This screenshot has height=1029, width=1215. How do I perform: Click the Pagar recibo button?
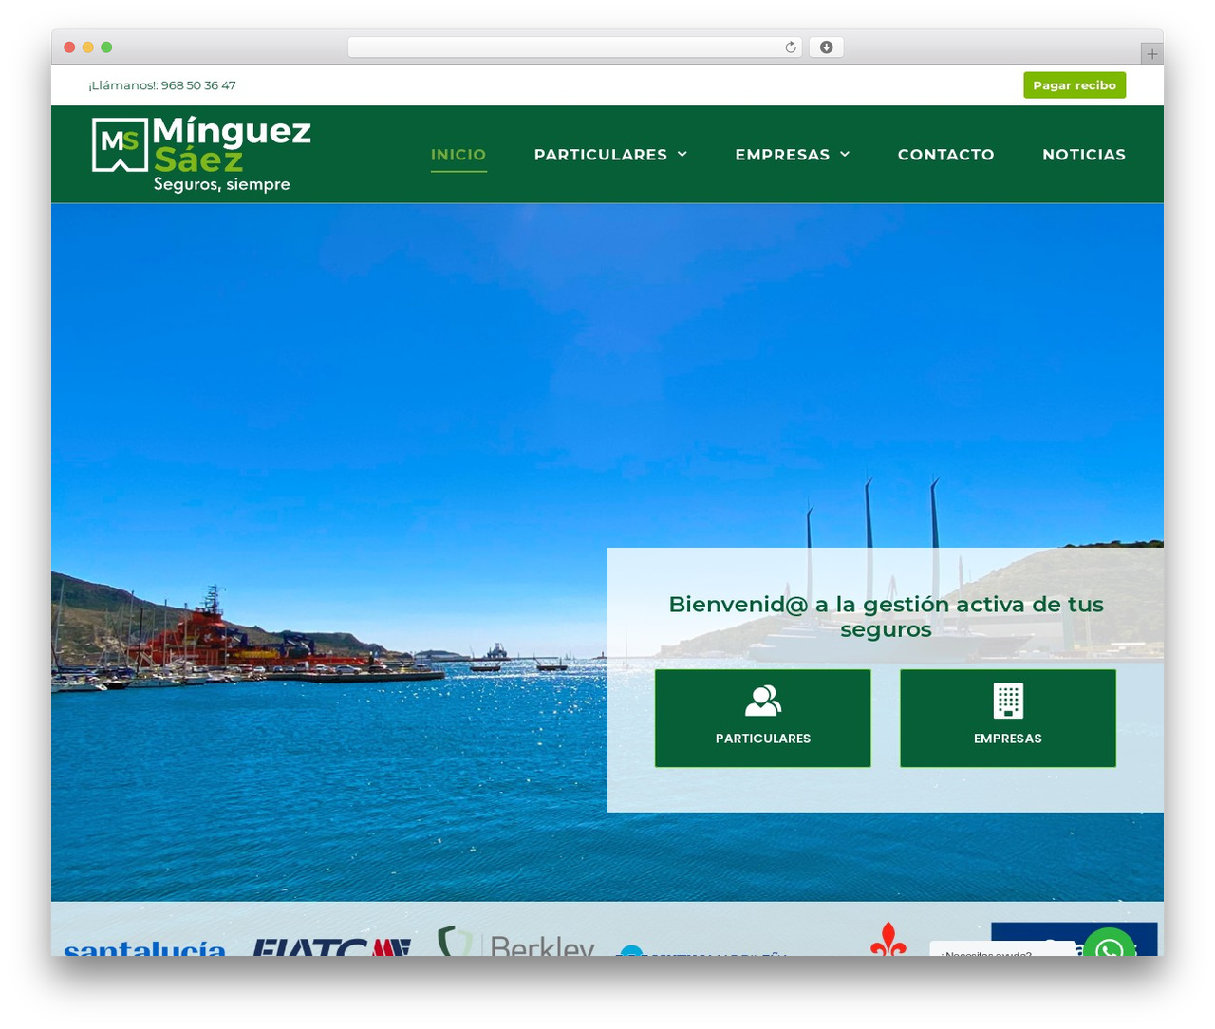pos(1075,85)
